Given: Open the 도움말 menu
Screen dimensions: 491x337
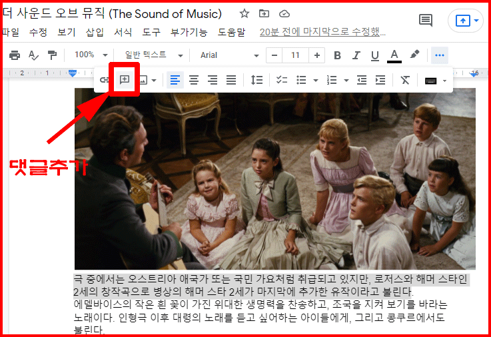Looking at the screenshot, I should (231, 32).
